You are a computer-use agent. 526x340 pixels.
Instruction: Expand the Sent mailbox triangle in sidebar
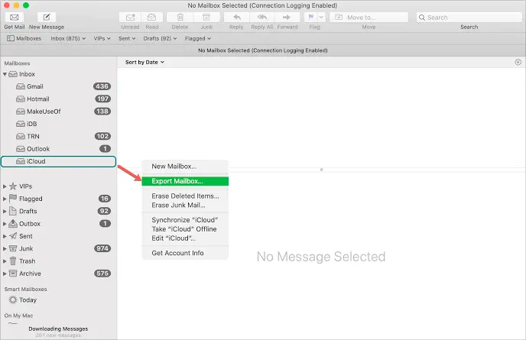[5, 236]
